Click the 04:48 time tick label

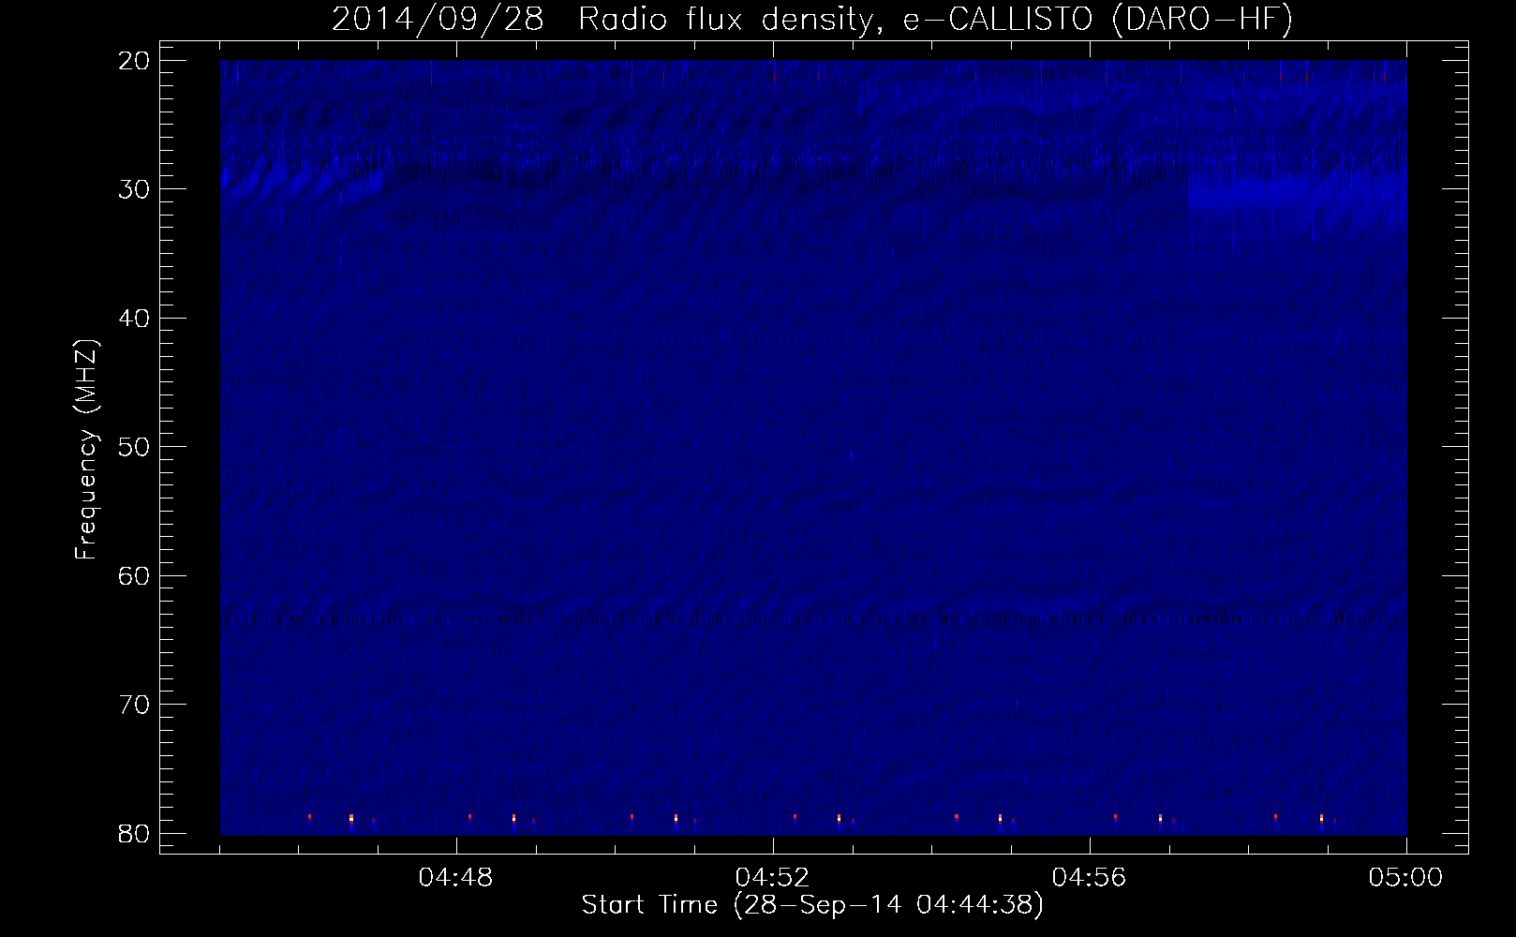[455, 878]
